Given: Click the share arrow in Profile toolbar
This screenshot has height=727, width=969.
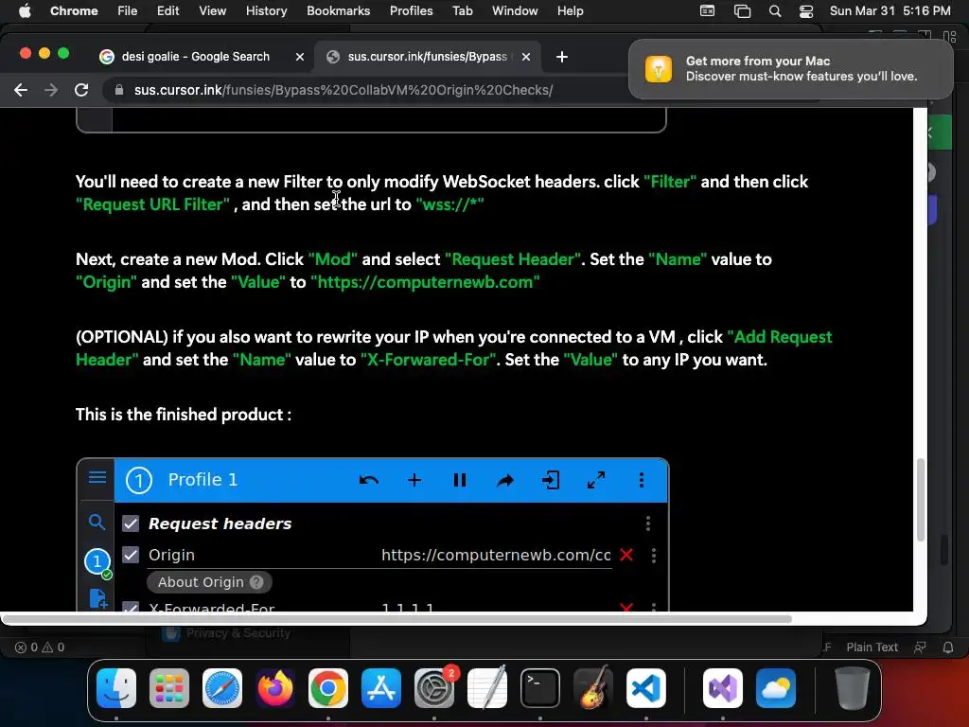Looking at the screenshot, I should (505, 480).
